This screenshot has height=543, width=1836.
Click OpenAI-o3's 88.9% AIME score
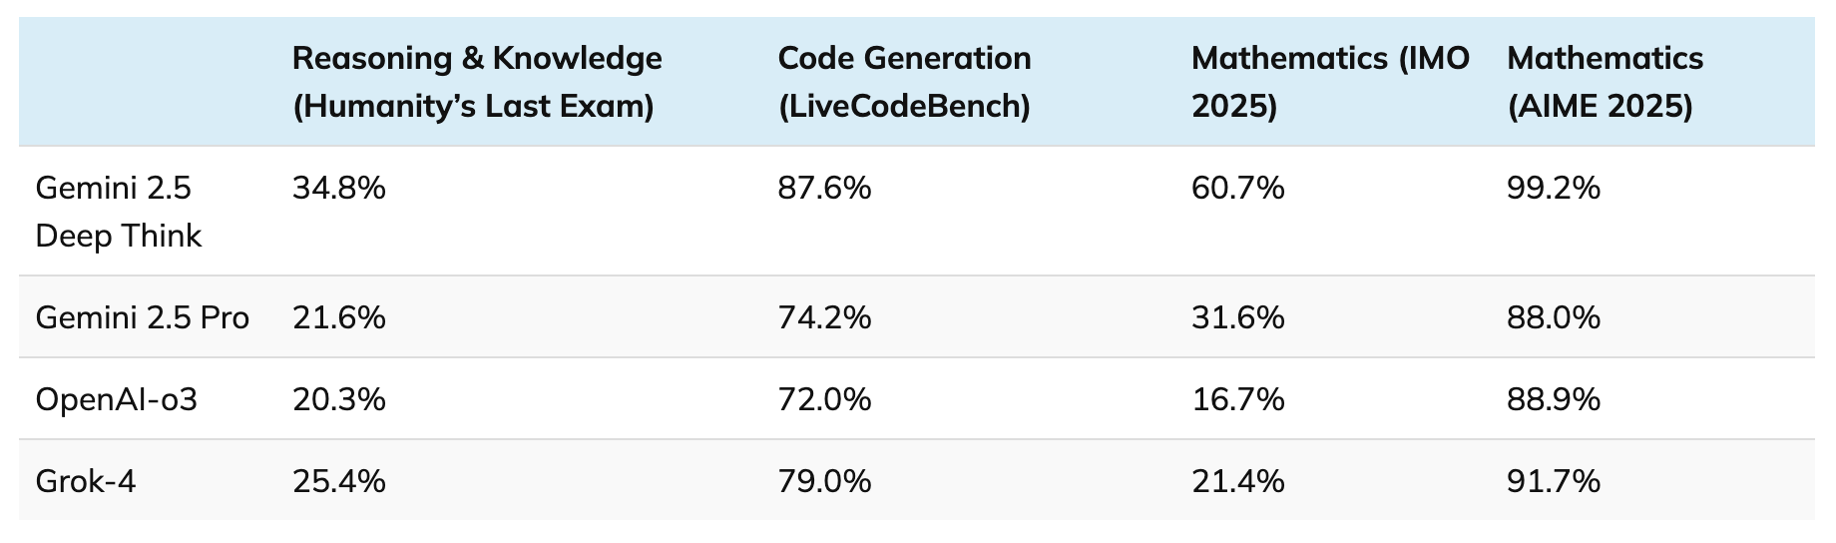click(1553, 399)
